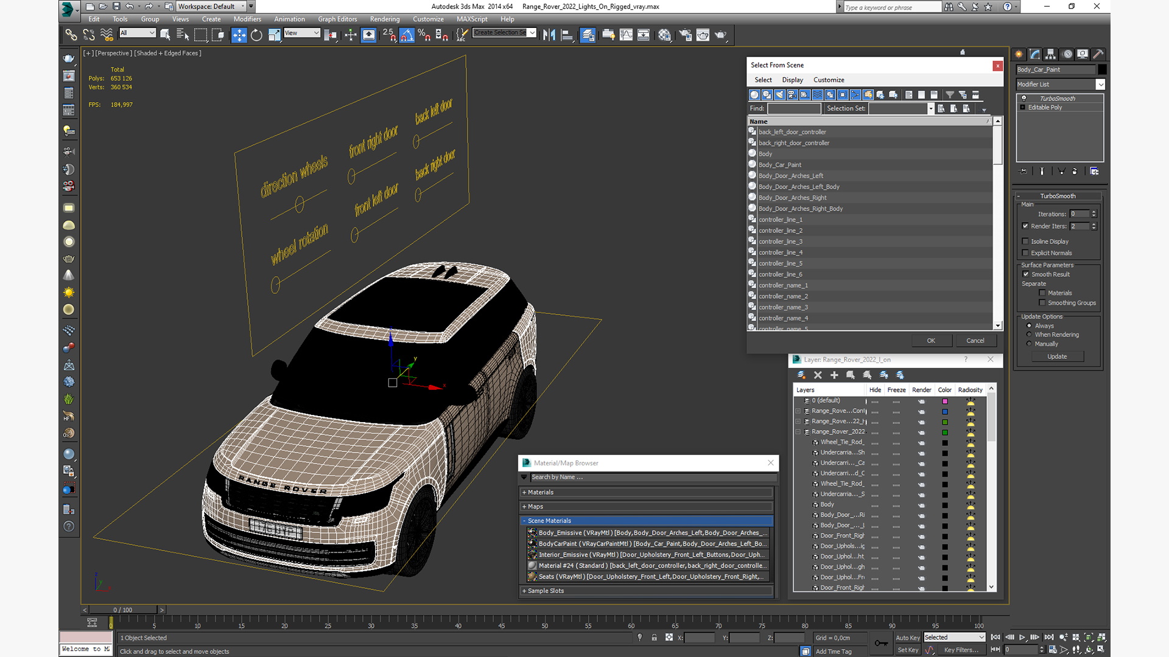
Task: Click Select by Name toolbar icon
Action: pos(183,35)
